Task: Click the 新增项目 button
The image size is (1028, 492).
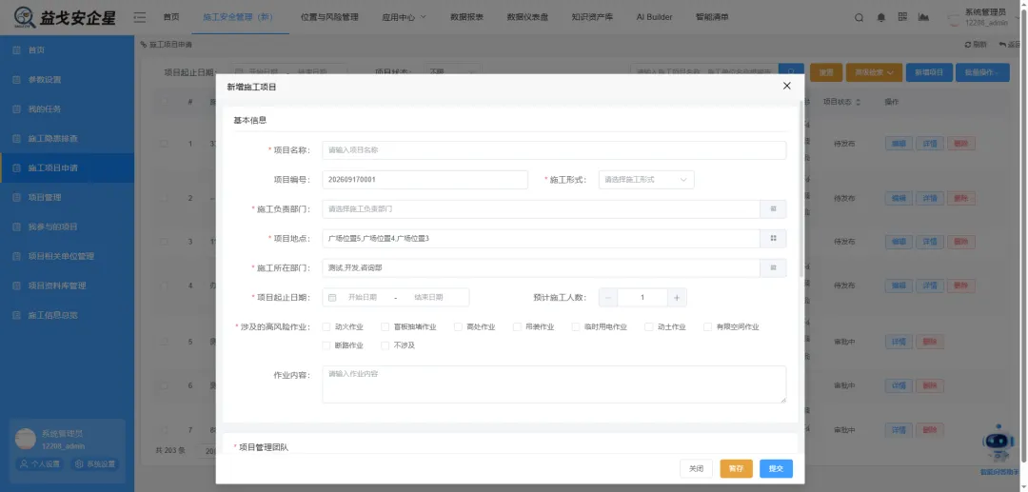Action: pos(929,72)
